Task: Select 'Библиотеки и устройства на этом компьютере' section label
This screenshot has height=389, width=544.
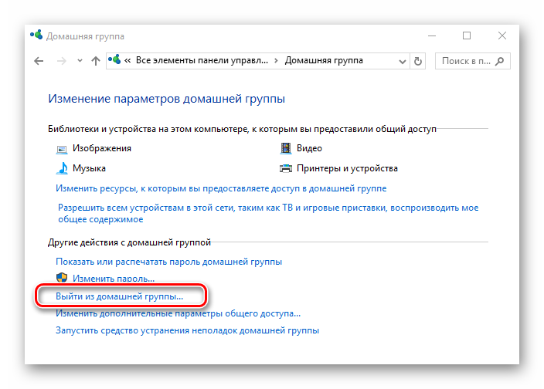Action: (x=242, y=129)
